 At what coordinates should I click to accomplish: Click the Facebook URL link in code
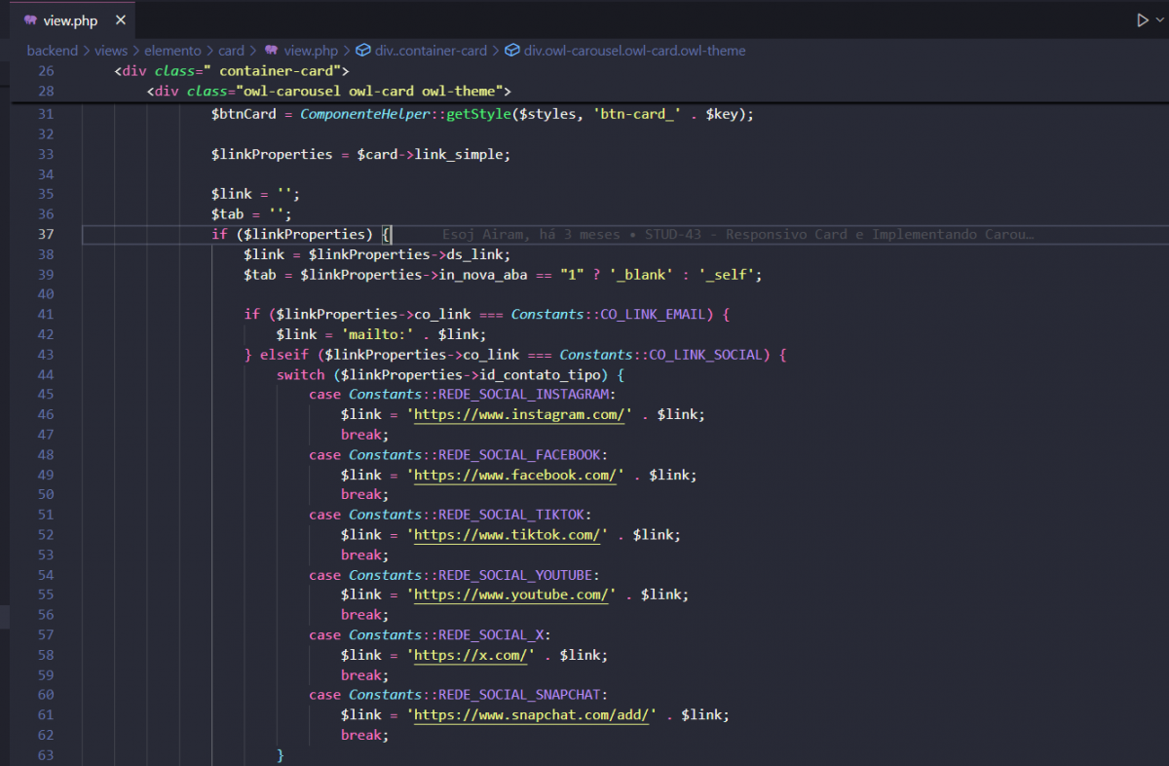pyautogui.click(x=514, y=475)
